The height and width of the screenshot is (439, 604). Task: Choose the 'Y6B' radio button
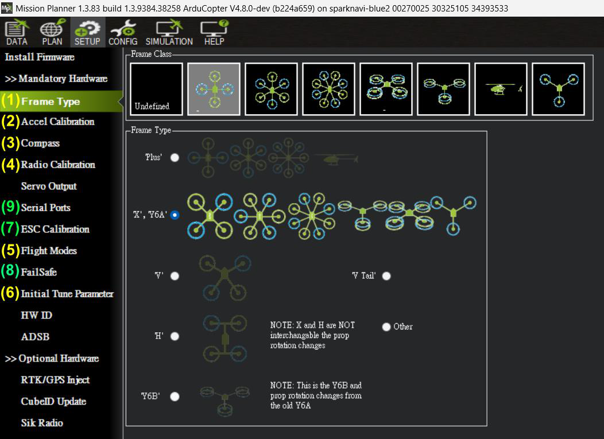click(175, 397)
